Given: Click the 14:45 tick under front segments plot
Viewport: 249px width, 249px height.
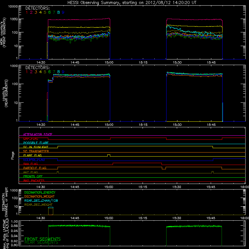Looking at the screenshot, I should [75, 63].
